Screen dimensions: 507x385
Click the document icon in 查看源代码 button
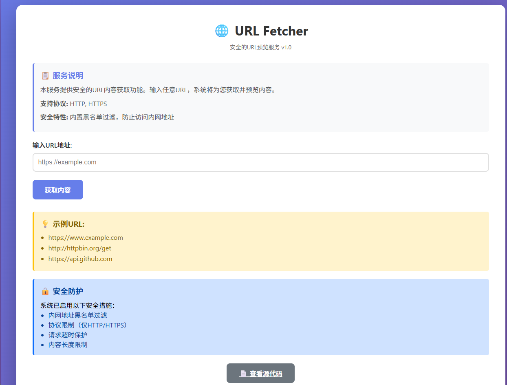(x=243, y=374)
